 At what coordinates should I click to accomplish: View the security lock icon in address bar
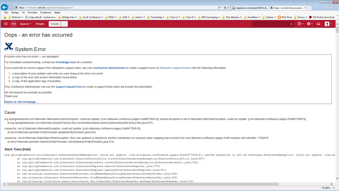coord(225,7)
